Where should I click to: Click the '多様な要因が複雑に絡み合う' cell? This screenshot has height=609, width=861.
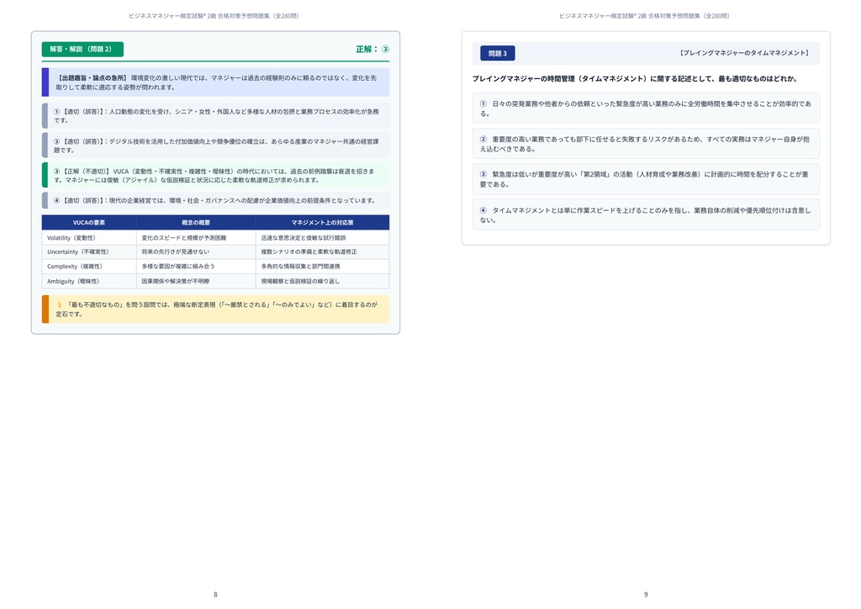pos(195,267)
